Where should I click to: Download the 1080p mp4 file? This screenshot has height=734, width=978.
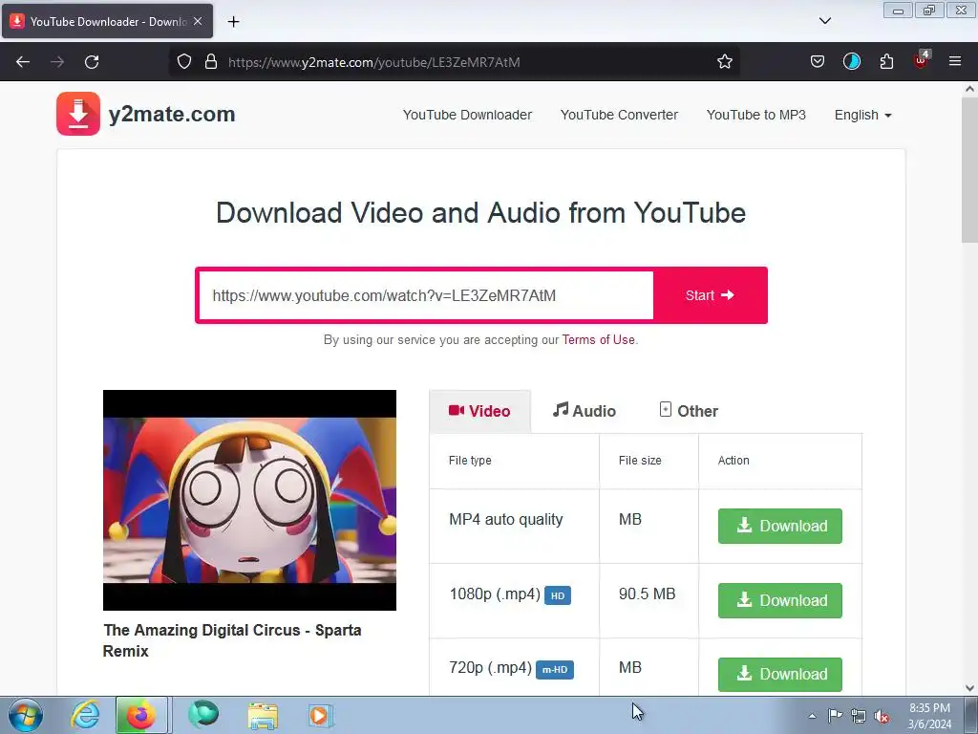(779, 600)
